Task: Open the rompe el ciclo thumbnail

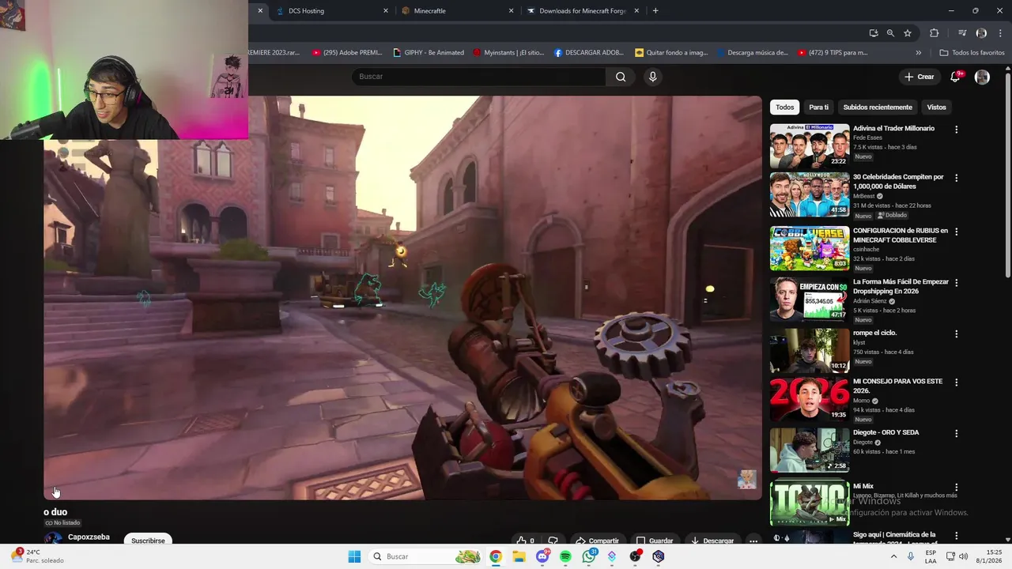Action: point(810,350)
